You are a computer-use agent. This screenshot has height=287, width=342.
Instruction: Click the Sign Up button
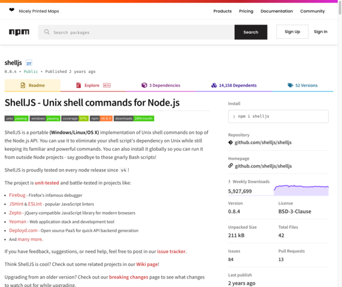[x=292, y=32]
